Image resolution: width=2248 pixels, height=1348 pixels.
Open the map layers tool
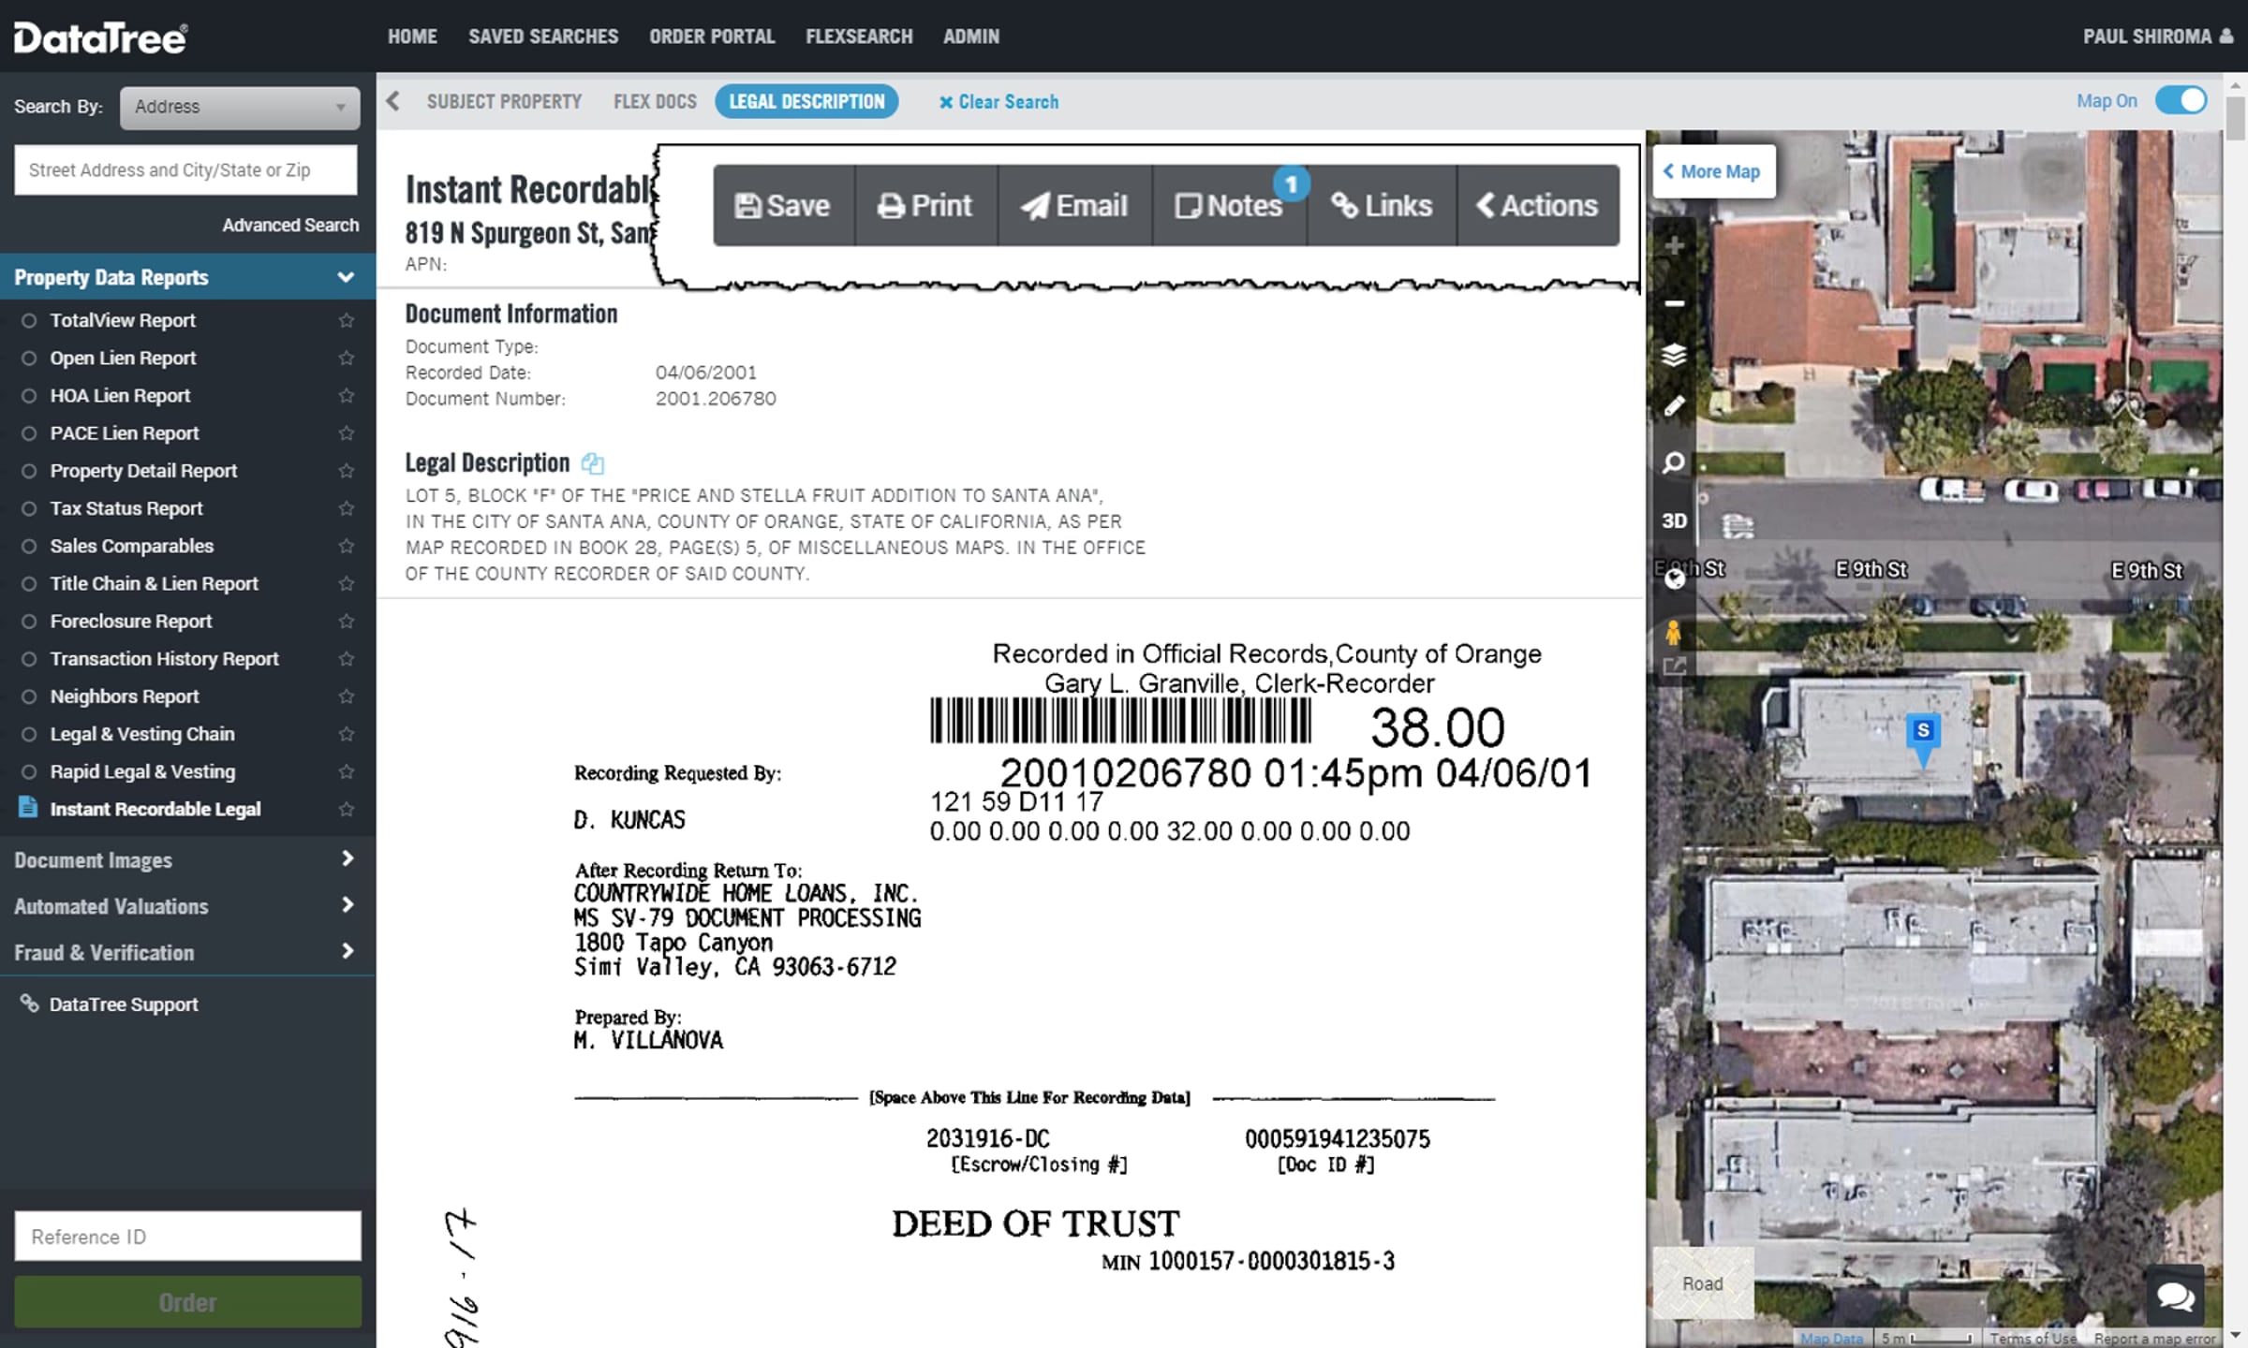pos(1674,356)
